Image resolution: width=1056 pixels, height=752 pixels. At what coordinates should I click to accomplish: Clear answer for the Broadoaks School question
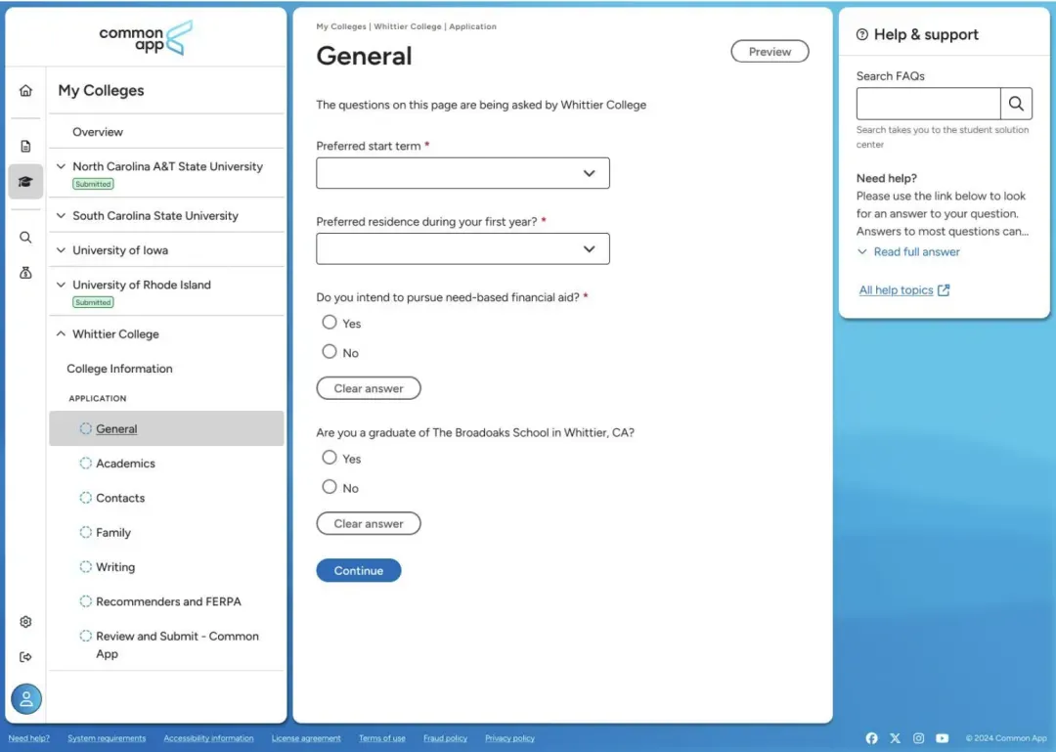[369, 523]
